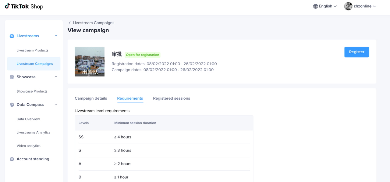Open Data Overview in sidebar

[28, 119]
